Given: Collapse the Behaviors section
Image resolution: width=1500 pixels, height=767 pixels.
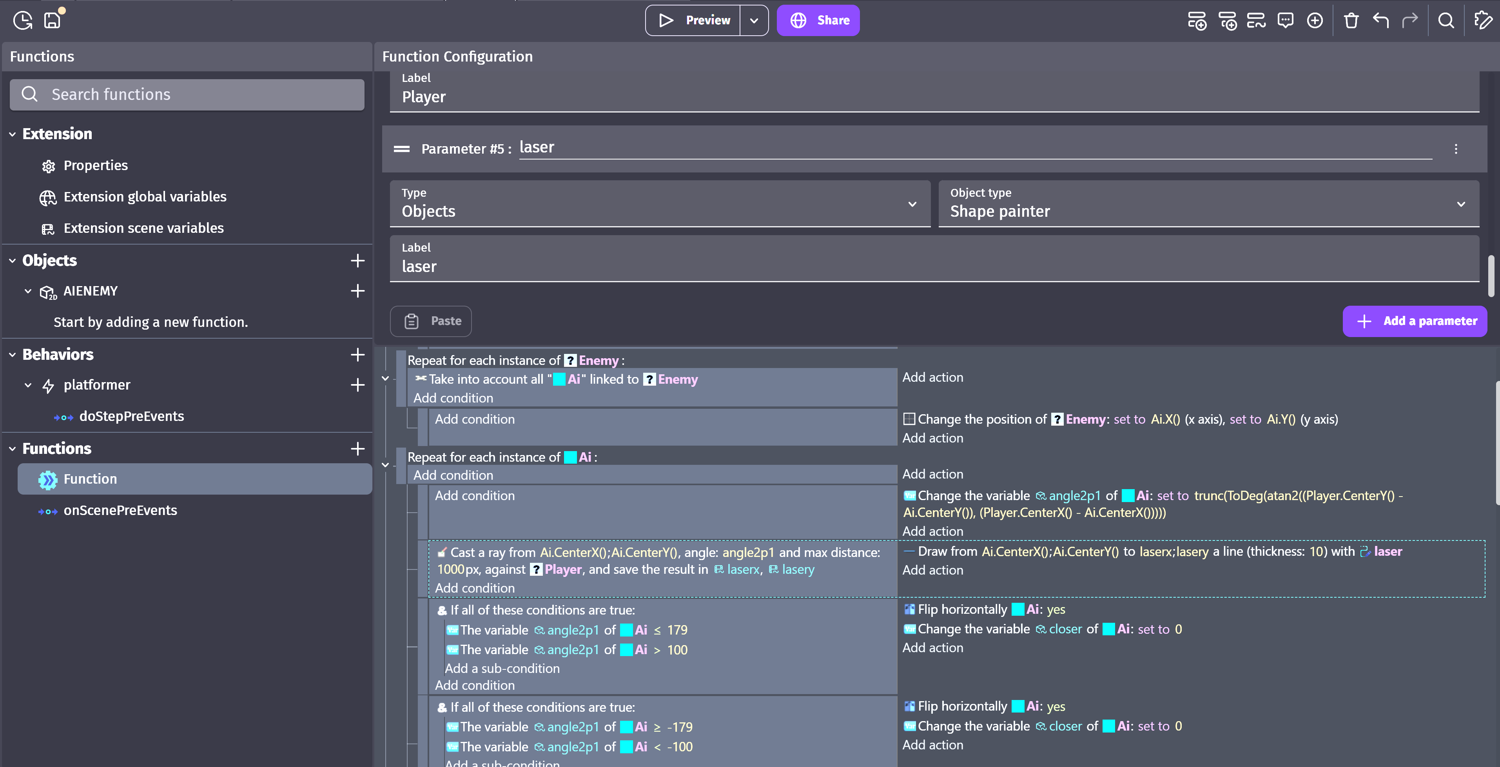Looking at the screenshot, I should tap(12, 355).
